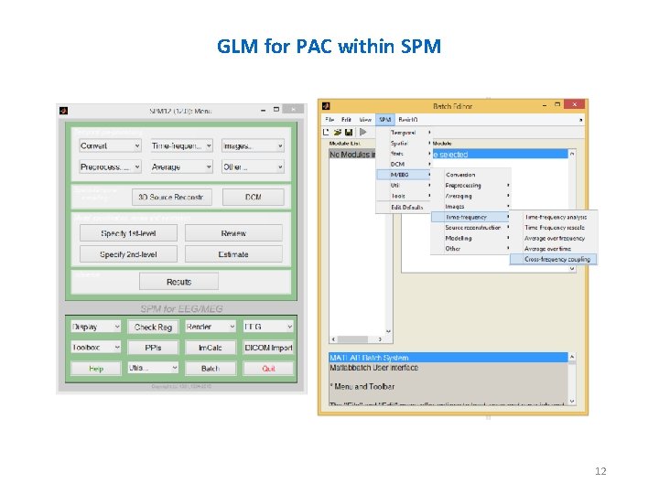The width and height of the screenshot is (659, 494).
Task: Click the Results button
Action: 178,282
